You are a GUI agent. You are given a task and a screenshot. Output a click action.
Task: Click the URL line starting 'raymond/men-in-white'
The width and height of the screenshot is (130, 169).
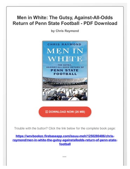[65, 140]
